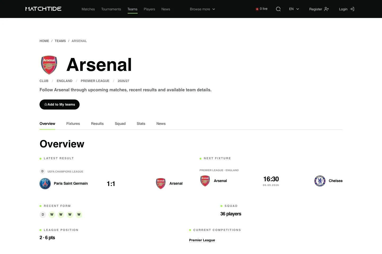Click the D draw badge beside UEFA Champions League
Viewport: 382px width, 254px height.
(42, 171)
